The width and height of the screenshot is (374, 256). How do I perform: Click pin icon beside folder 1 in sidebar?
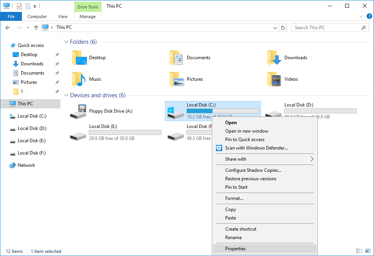point(57,91)
